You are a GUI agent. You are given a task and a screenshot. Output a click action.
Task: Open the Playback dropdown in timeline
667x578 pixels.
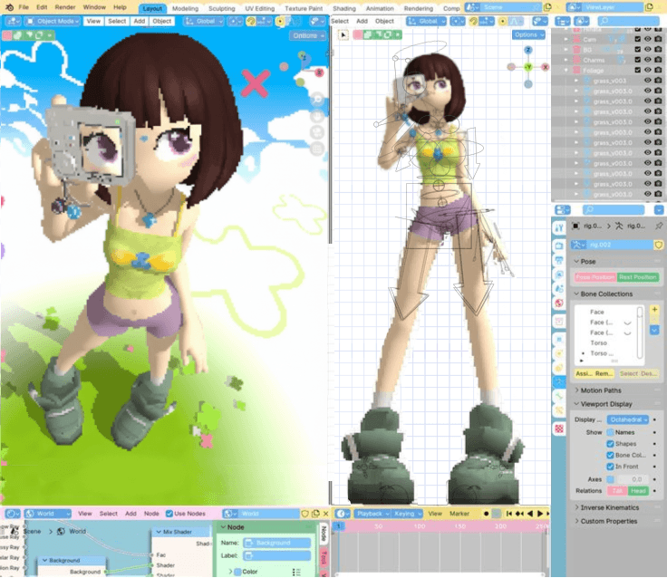(x=372, y=514)
